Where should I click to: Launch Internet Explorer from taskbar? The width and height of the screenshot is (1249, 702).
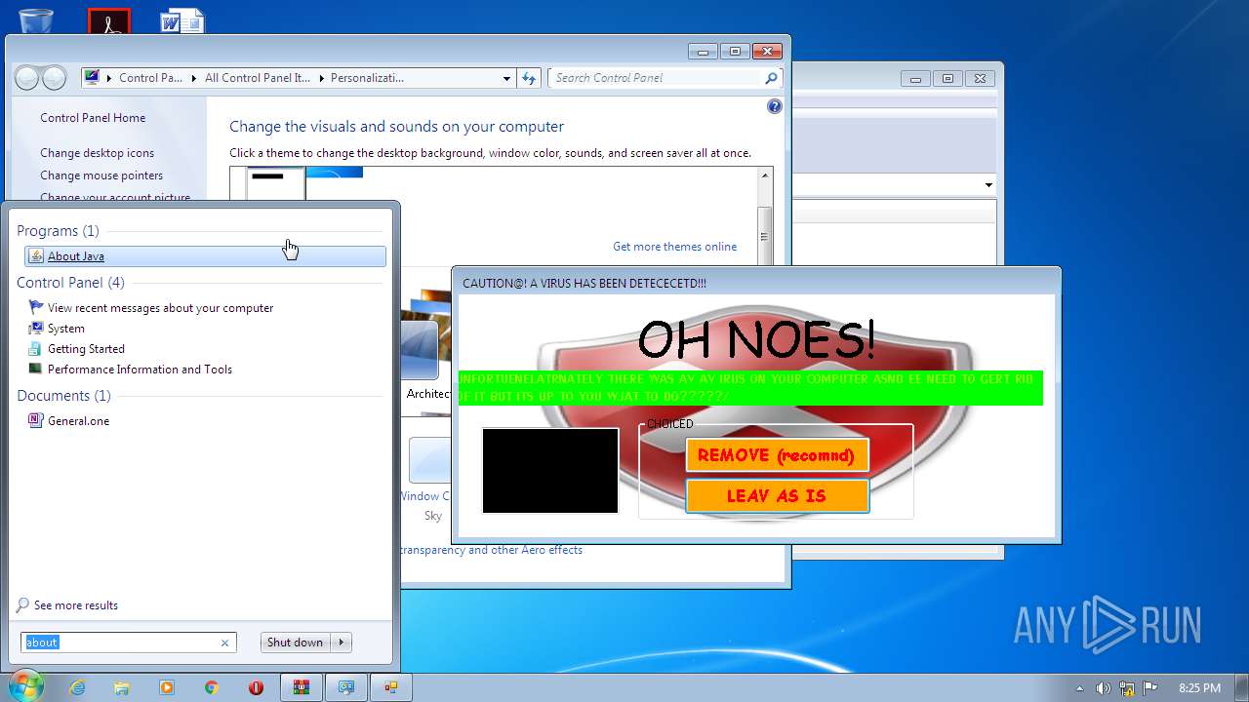pyautogui.click(x=77, y=687)
